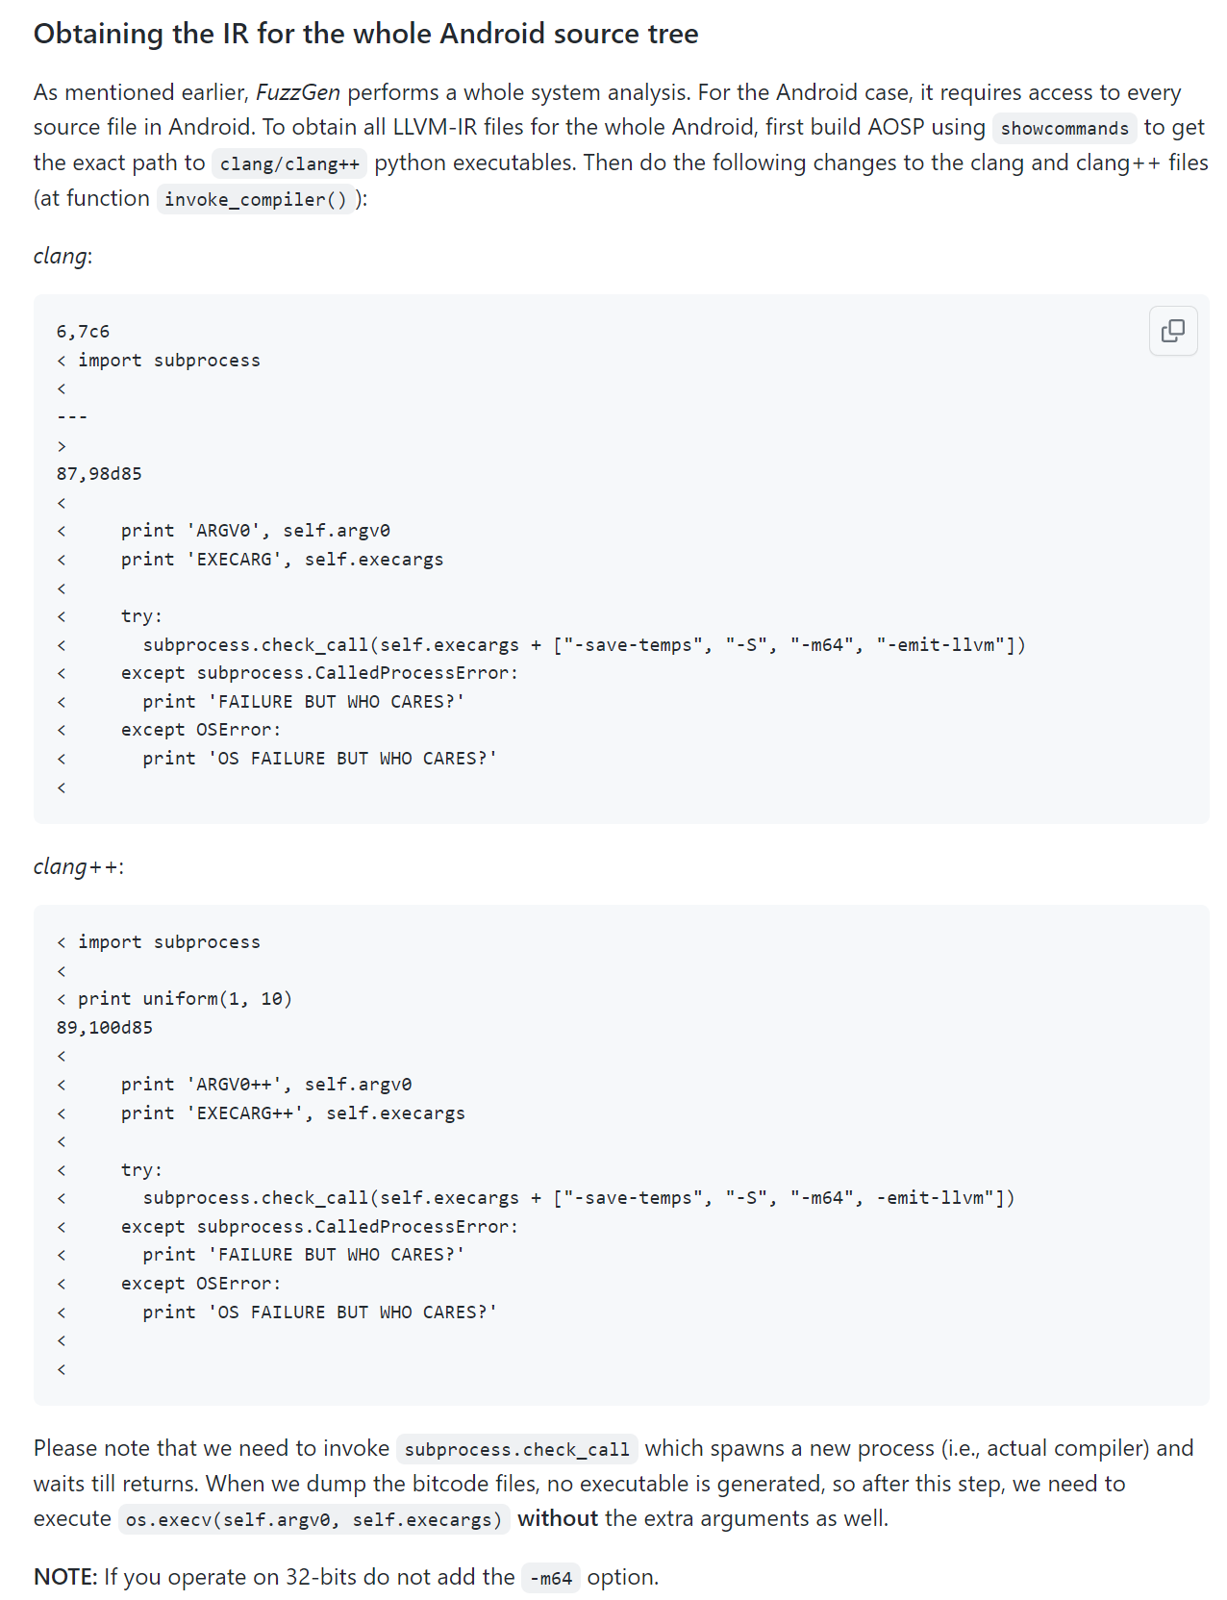Click the clang/clang++ inline code snippet

(289, 163)
